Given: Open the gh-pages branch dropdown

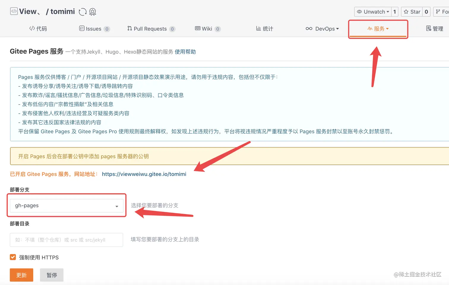Looking at the screenshot, I should (x=67, y=206).
